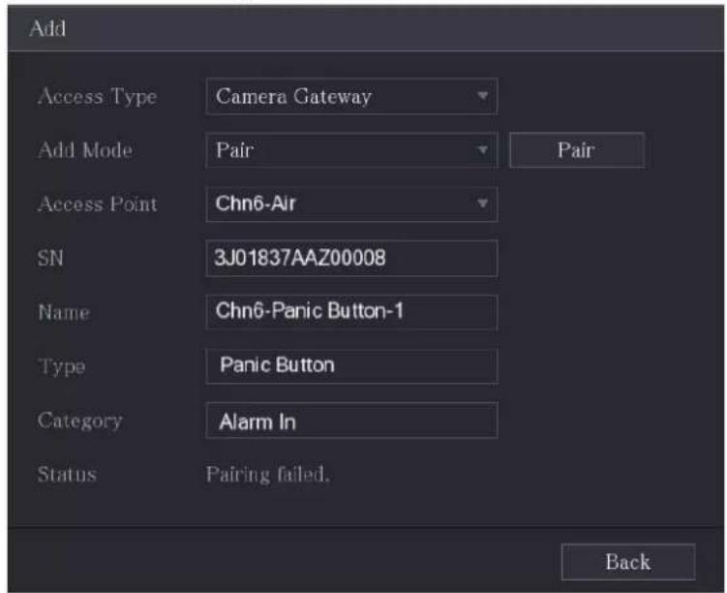This screenshot has width=727, height=593.
Task: Click the 'Add' dialog title
Action: (47, 29)
